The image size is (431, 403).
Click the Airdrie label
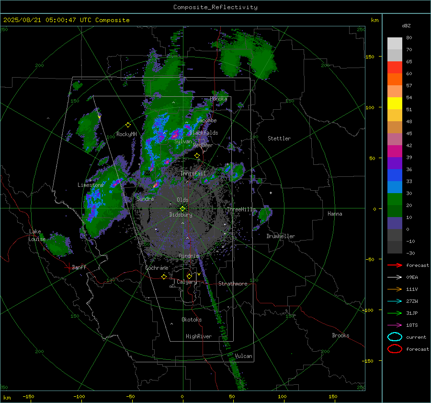click(189, 256)
